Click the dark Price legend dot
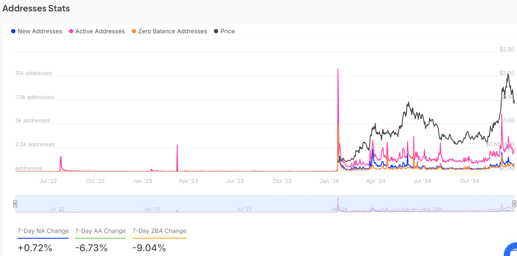The image size is (517, 256). pyautogui.click(x=216, y=31)
